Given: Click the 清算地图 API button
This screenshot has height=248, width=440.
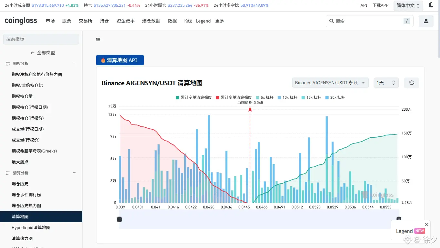Looking at the screenshot, I should [120, 60].
